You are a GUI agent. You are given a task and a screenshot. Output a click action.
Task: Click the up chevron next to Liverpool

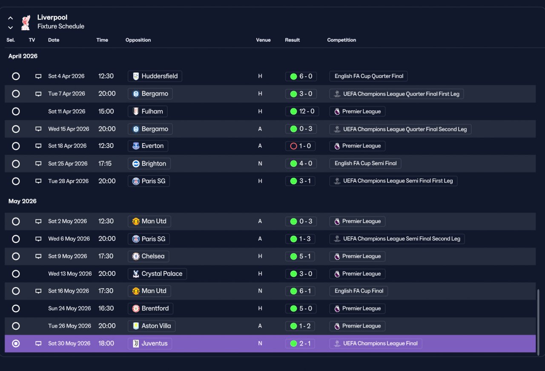(x=11, y=18)
